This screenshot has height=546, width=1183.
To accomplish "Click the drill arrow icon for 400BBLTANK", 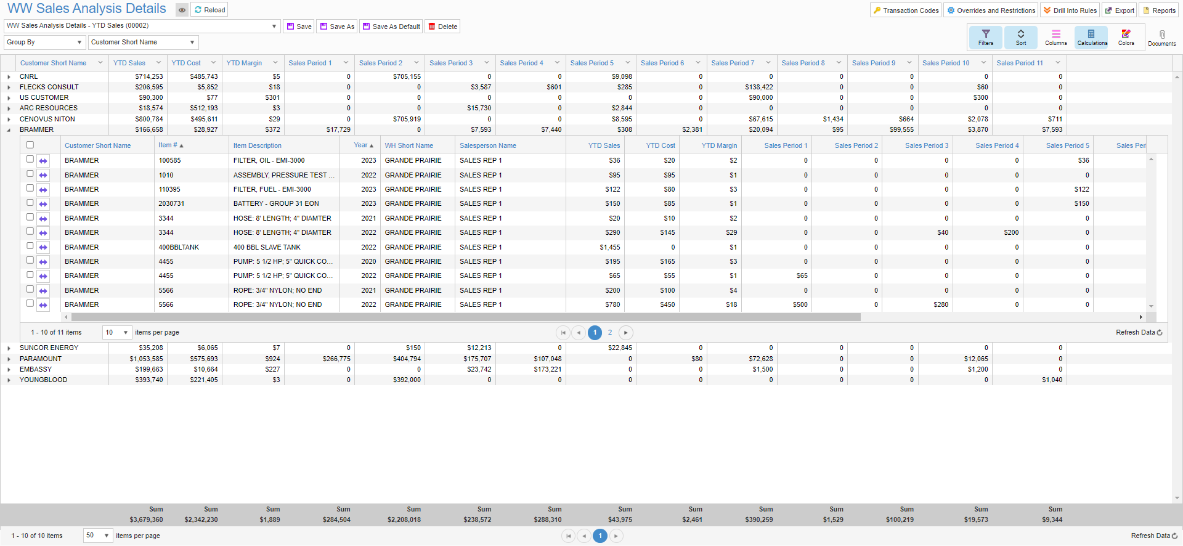I will 43,248.
